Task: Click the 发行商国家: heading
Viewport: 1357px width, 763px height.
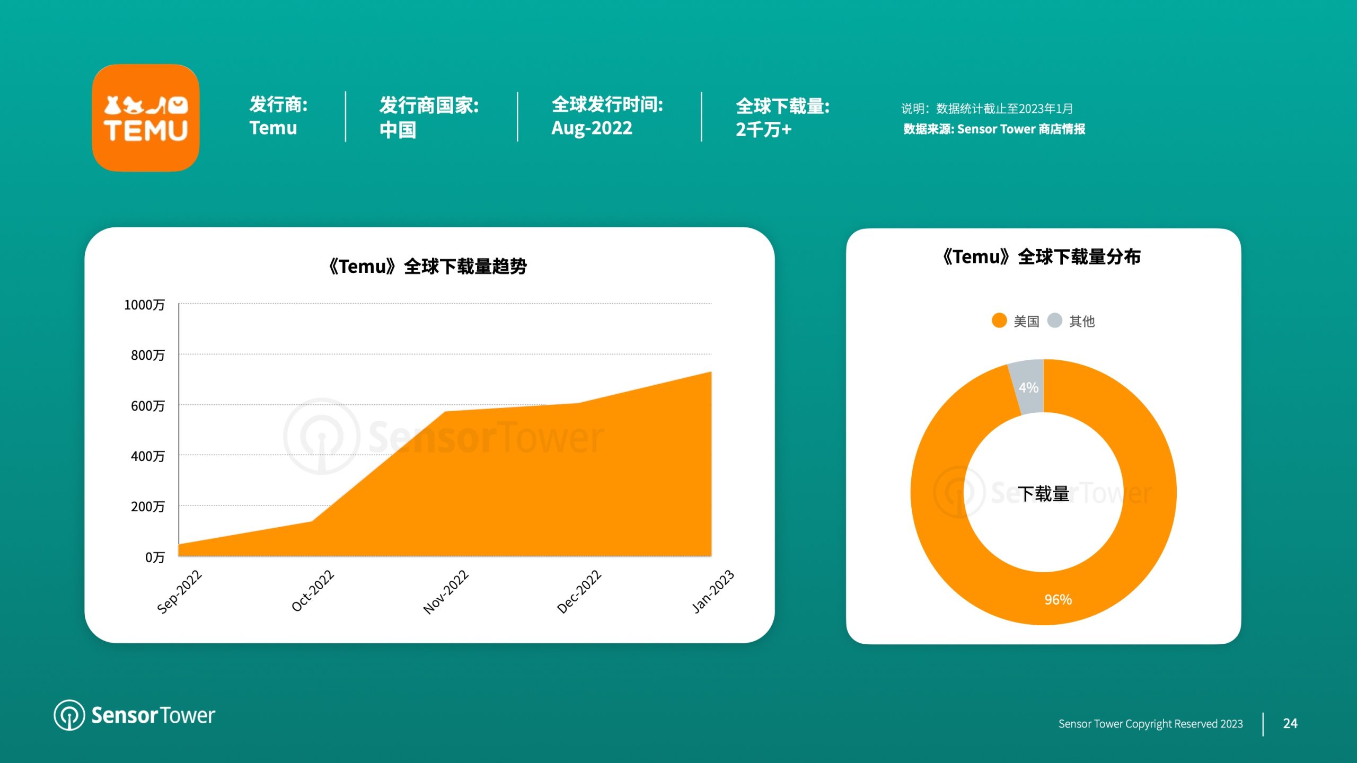Action: click(429, 105)
